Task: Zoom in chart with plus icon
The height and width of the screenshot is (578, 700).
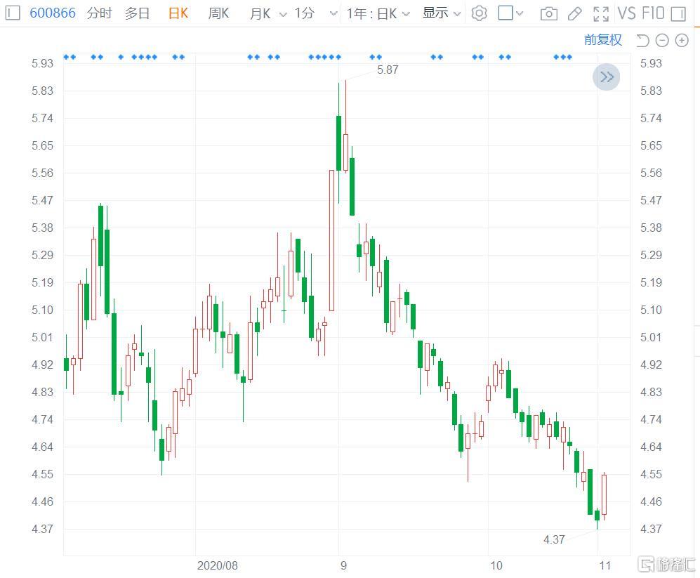Action: 682,41
